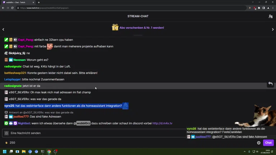
Task: Open a new browser tab
Action: (39, 3)
